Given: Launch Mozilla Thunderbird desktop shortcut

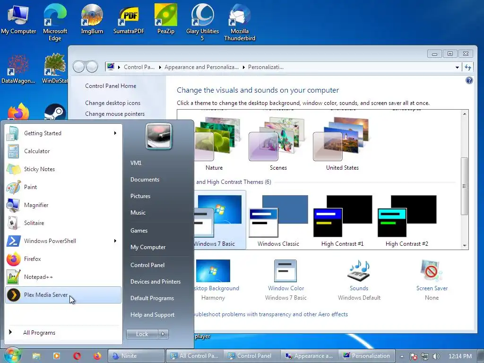Looking at the screenshot, I should [x=240, y=22].
